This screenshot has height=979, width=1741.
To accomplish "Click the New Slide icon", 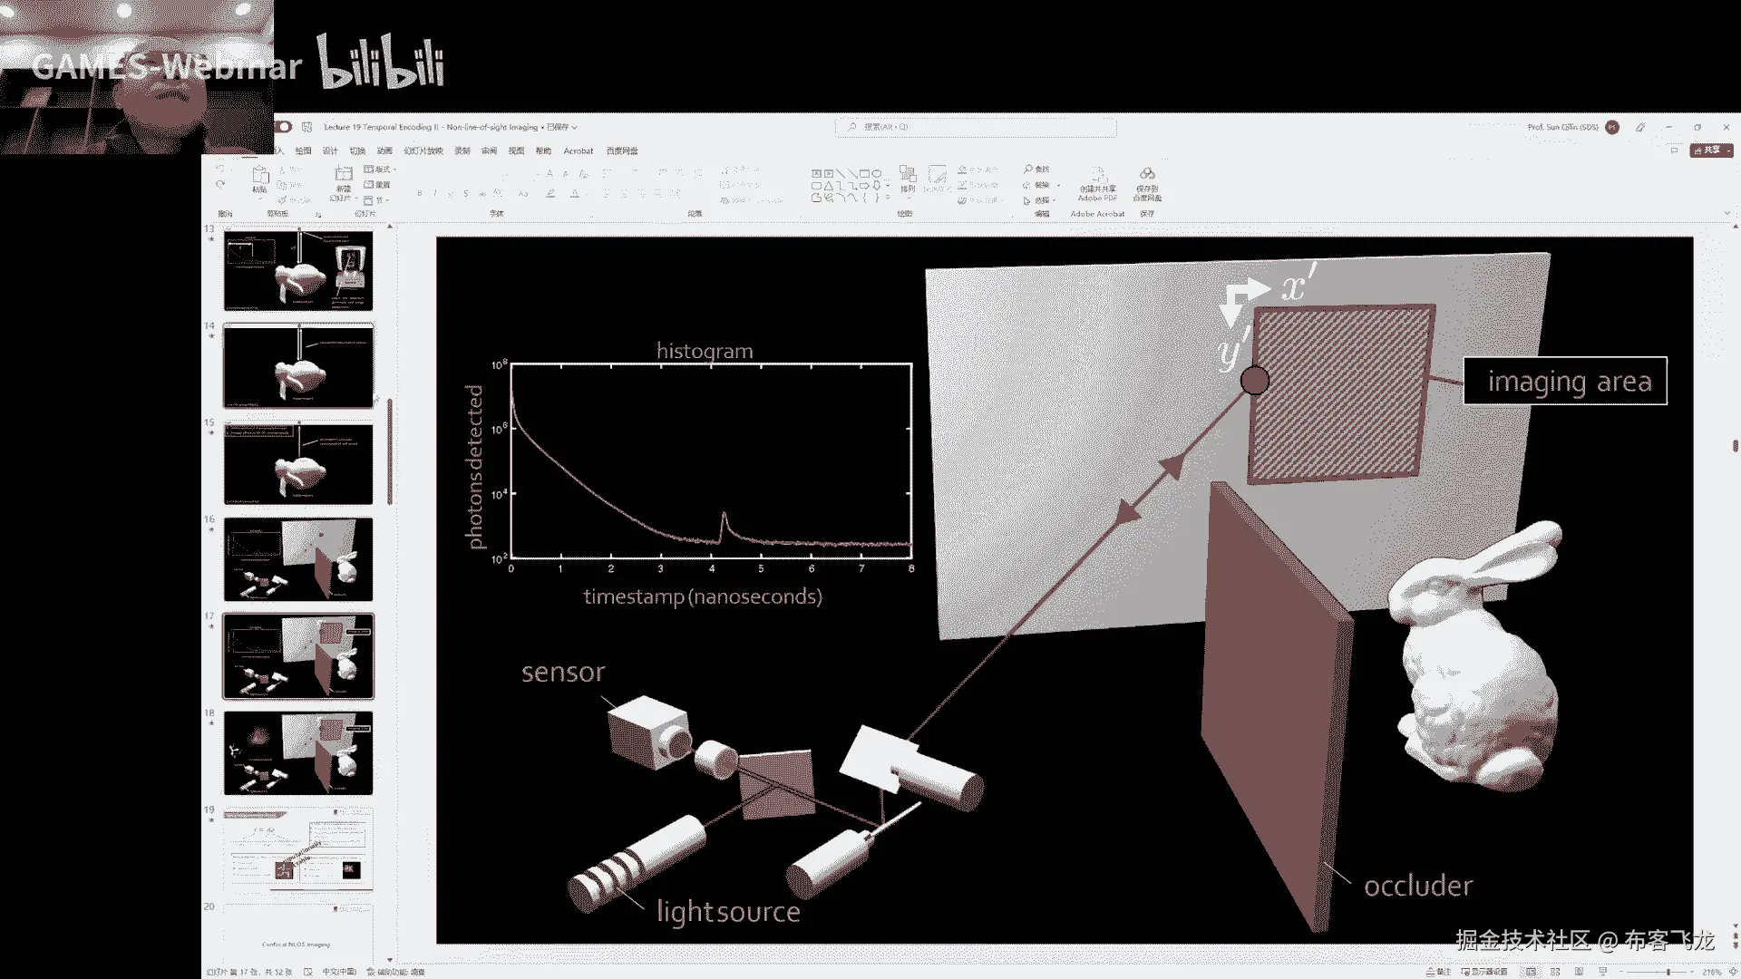I will click(343, 175).
